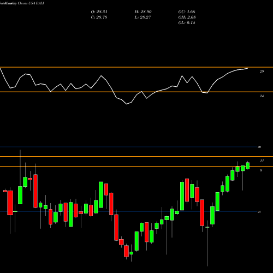Click the 'OC: 1.66' reading

(187, 12)
